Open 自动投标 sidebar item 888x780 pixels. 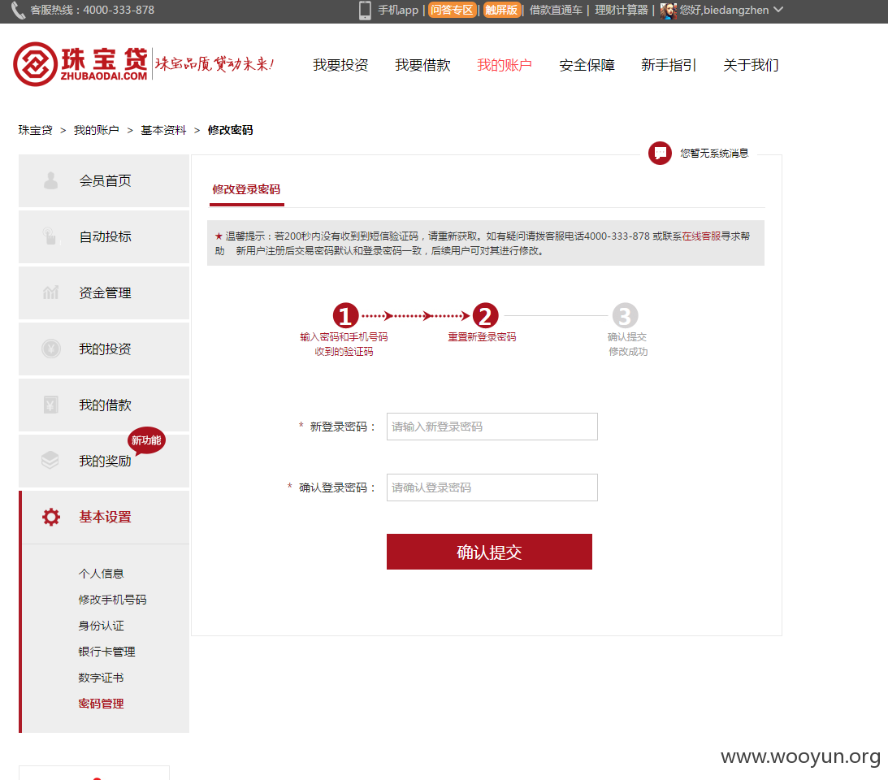coord(104,236)
